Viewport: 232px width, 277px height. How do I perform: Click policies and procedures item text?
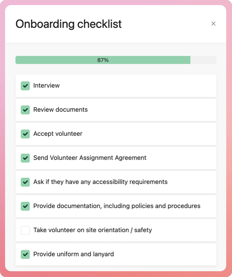[117, 206]
